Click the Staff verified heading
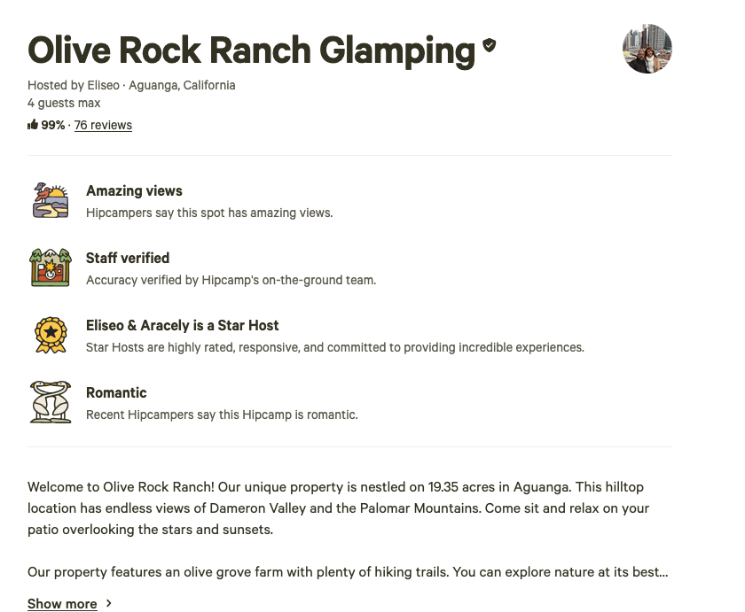 click(128, 258)
